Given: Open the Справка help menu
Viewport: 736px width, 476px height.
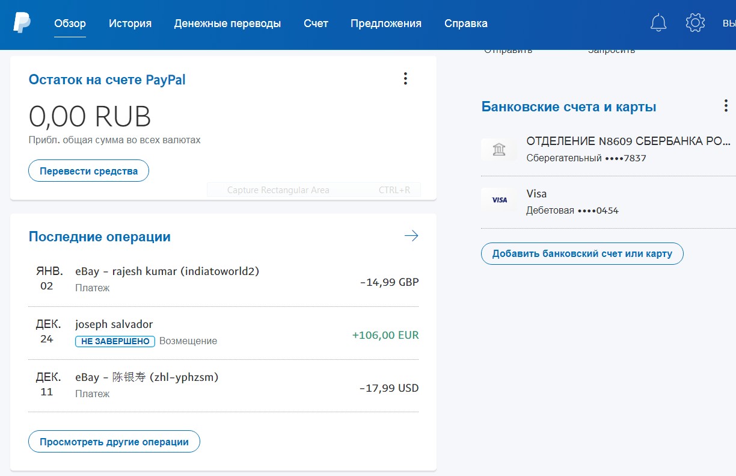Looking at the screenshot, I should click(x=465, y=23).
